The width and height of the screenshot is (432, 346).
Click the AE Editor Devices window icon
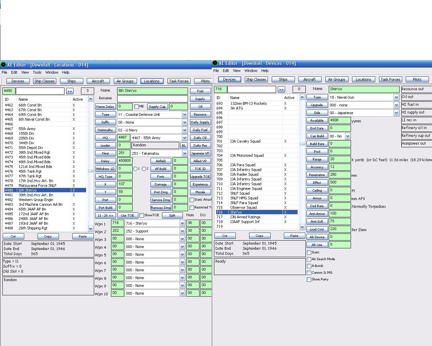[x=215, y=63]
